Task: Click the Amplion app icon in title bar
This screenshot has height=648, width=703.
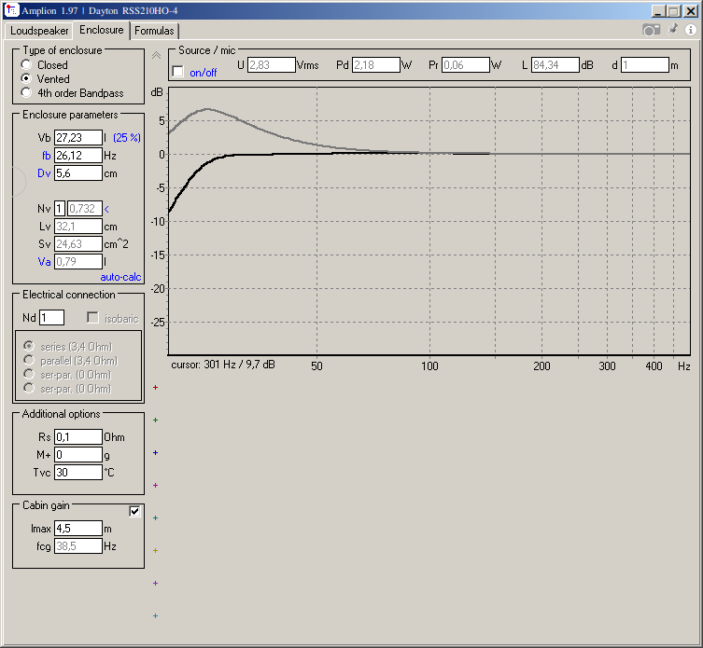Action: pos(11,10)
